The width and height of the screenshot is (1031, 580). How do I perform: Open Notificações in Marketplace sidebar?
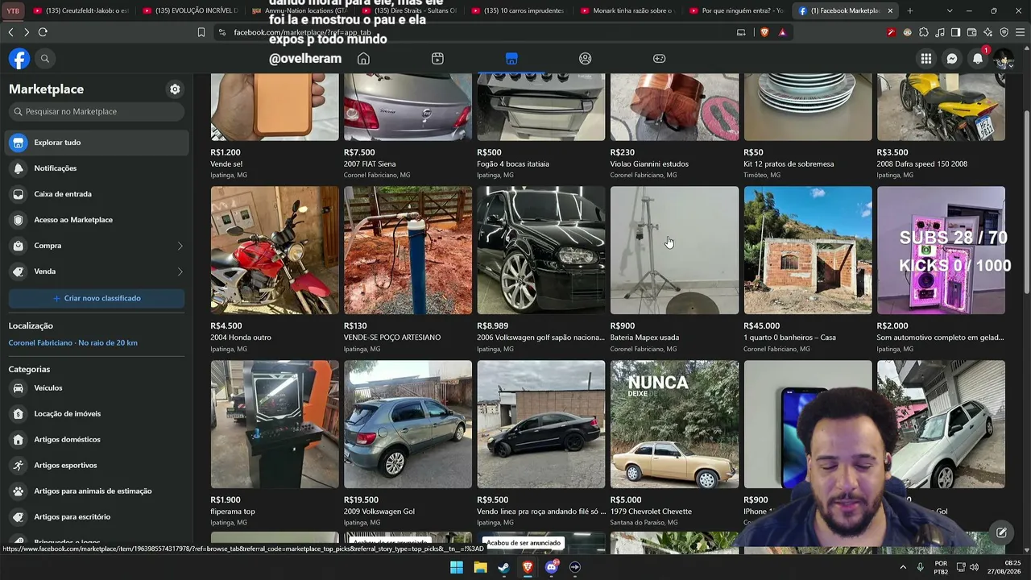[97, 168]
